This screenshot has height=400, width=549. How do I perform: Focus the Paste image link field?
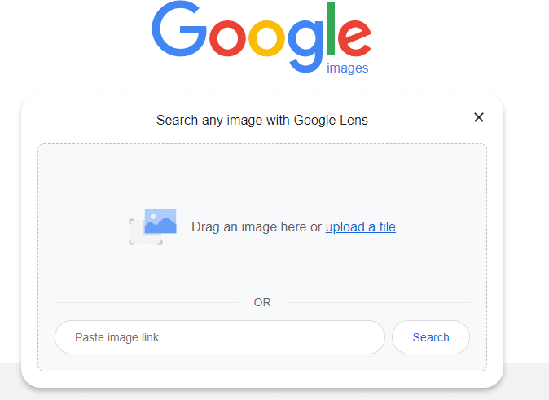pyautogui.click(x=220, y=337)
